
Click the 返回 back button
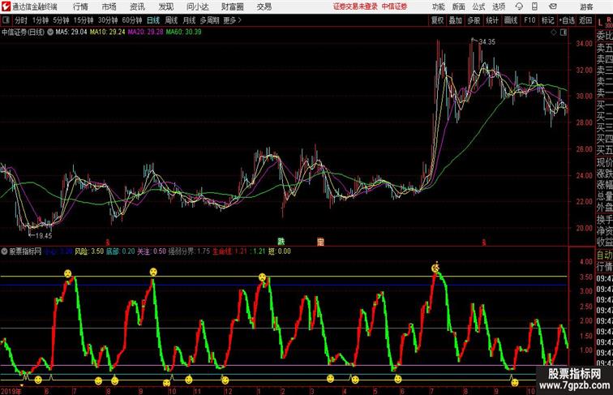[x=585, y=20]
